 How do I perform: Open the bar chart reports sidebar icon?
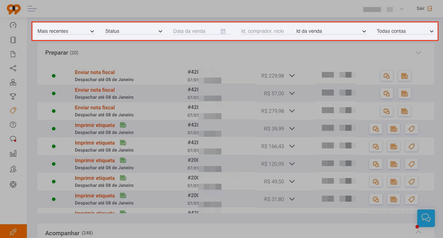pyautogui.click(x=13, y=153)
